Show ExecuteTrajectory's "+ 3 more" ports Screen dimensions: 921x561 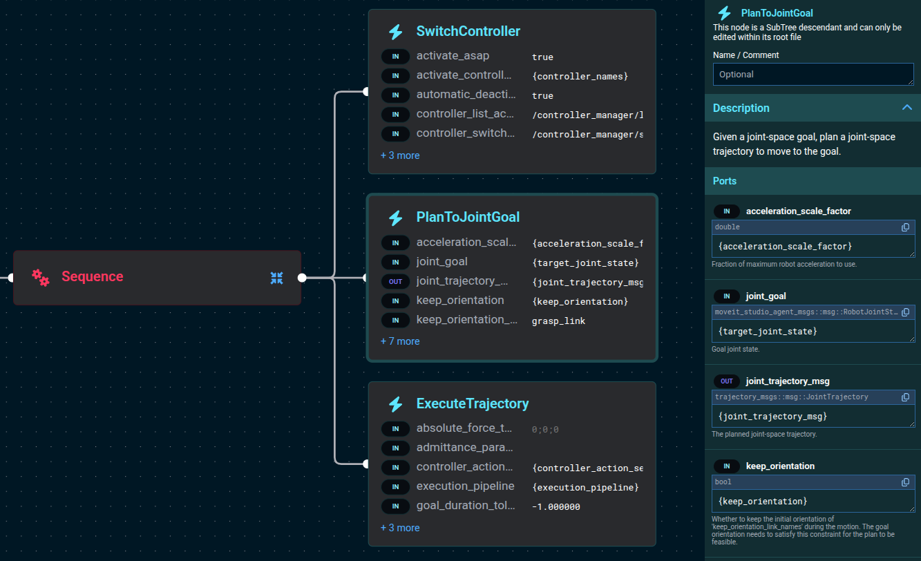(x=400, y=528)
